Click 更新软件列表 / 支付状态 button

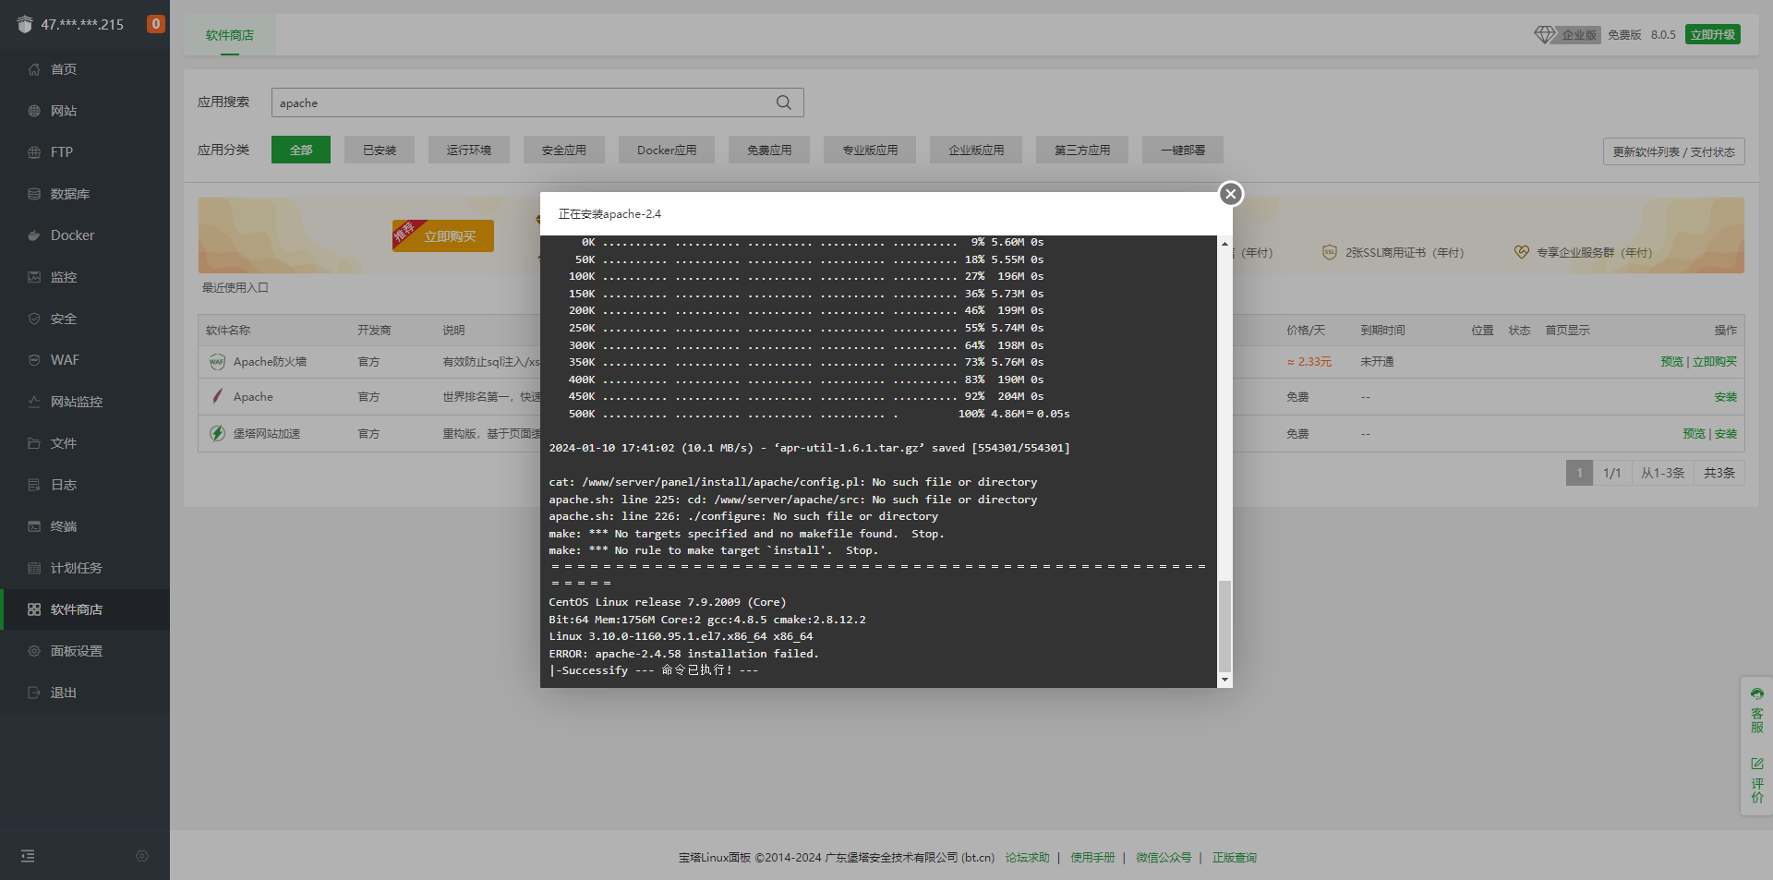[1674, 151]
